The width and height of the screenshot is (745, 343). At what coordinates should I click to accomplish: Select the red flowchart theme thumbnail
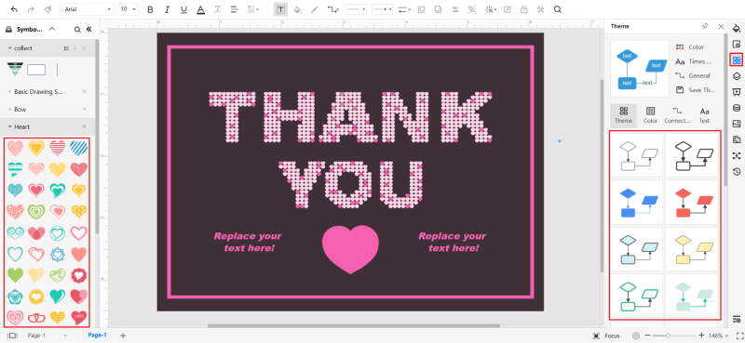691,203
